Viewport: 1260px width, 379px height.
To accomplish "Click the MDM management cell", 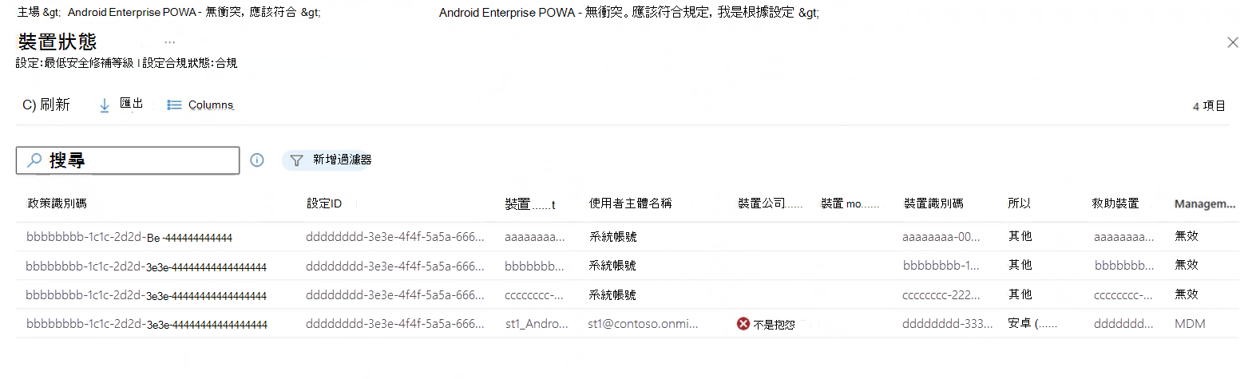I will click(x=1190, y=324).
